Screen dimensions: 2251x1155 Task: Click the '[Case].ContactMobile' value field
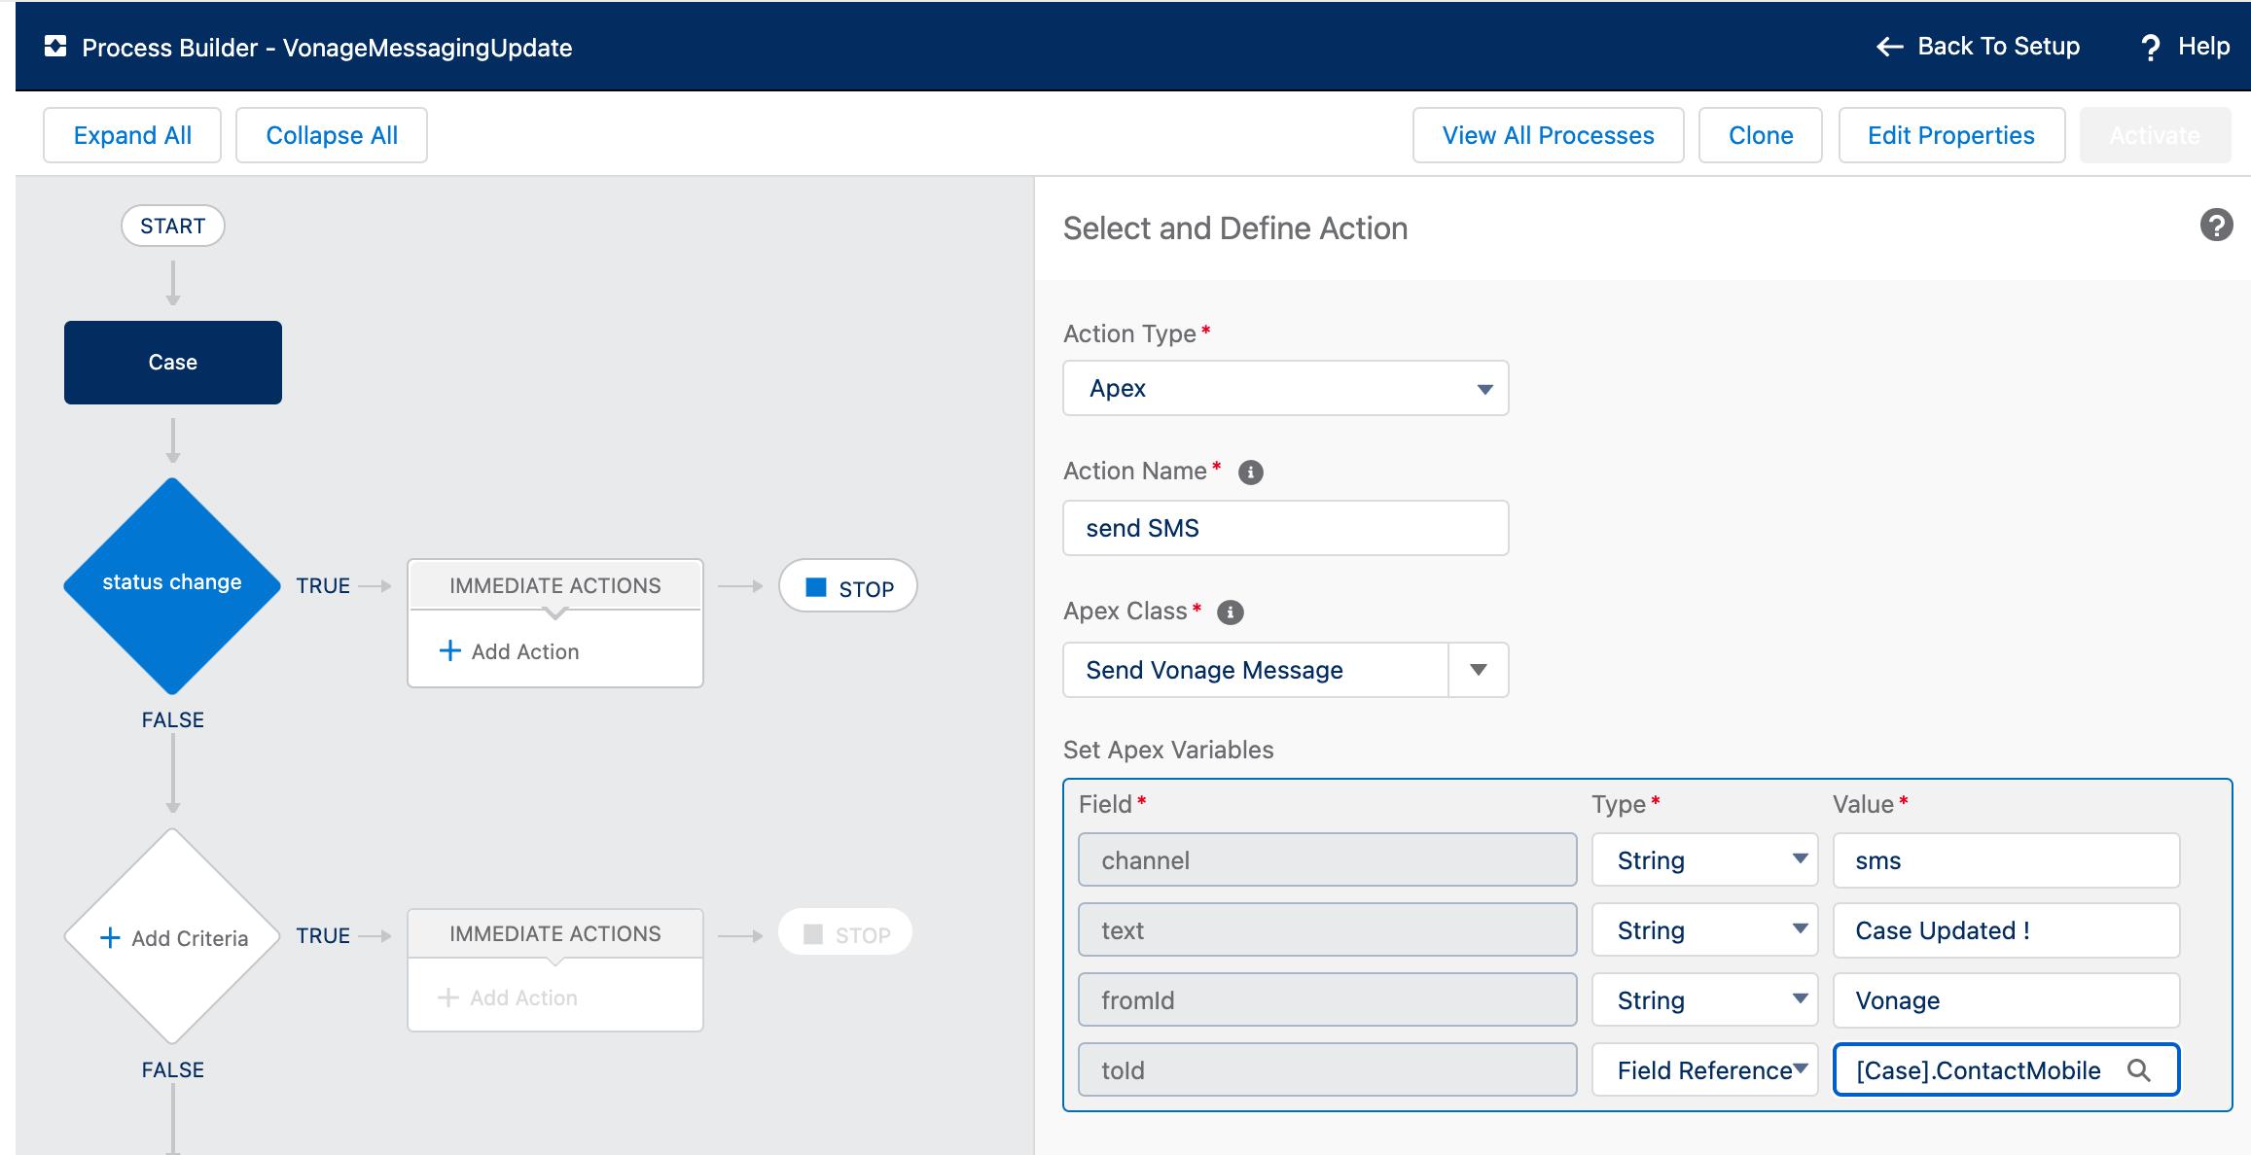tap(2006, 1069)
